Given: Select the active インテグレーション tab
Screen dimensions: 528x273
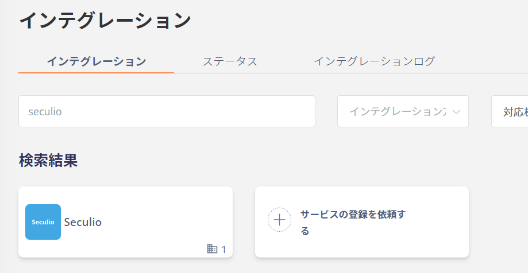Looking at the screenshot, I should click(x=97, y=61).
